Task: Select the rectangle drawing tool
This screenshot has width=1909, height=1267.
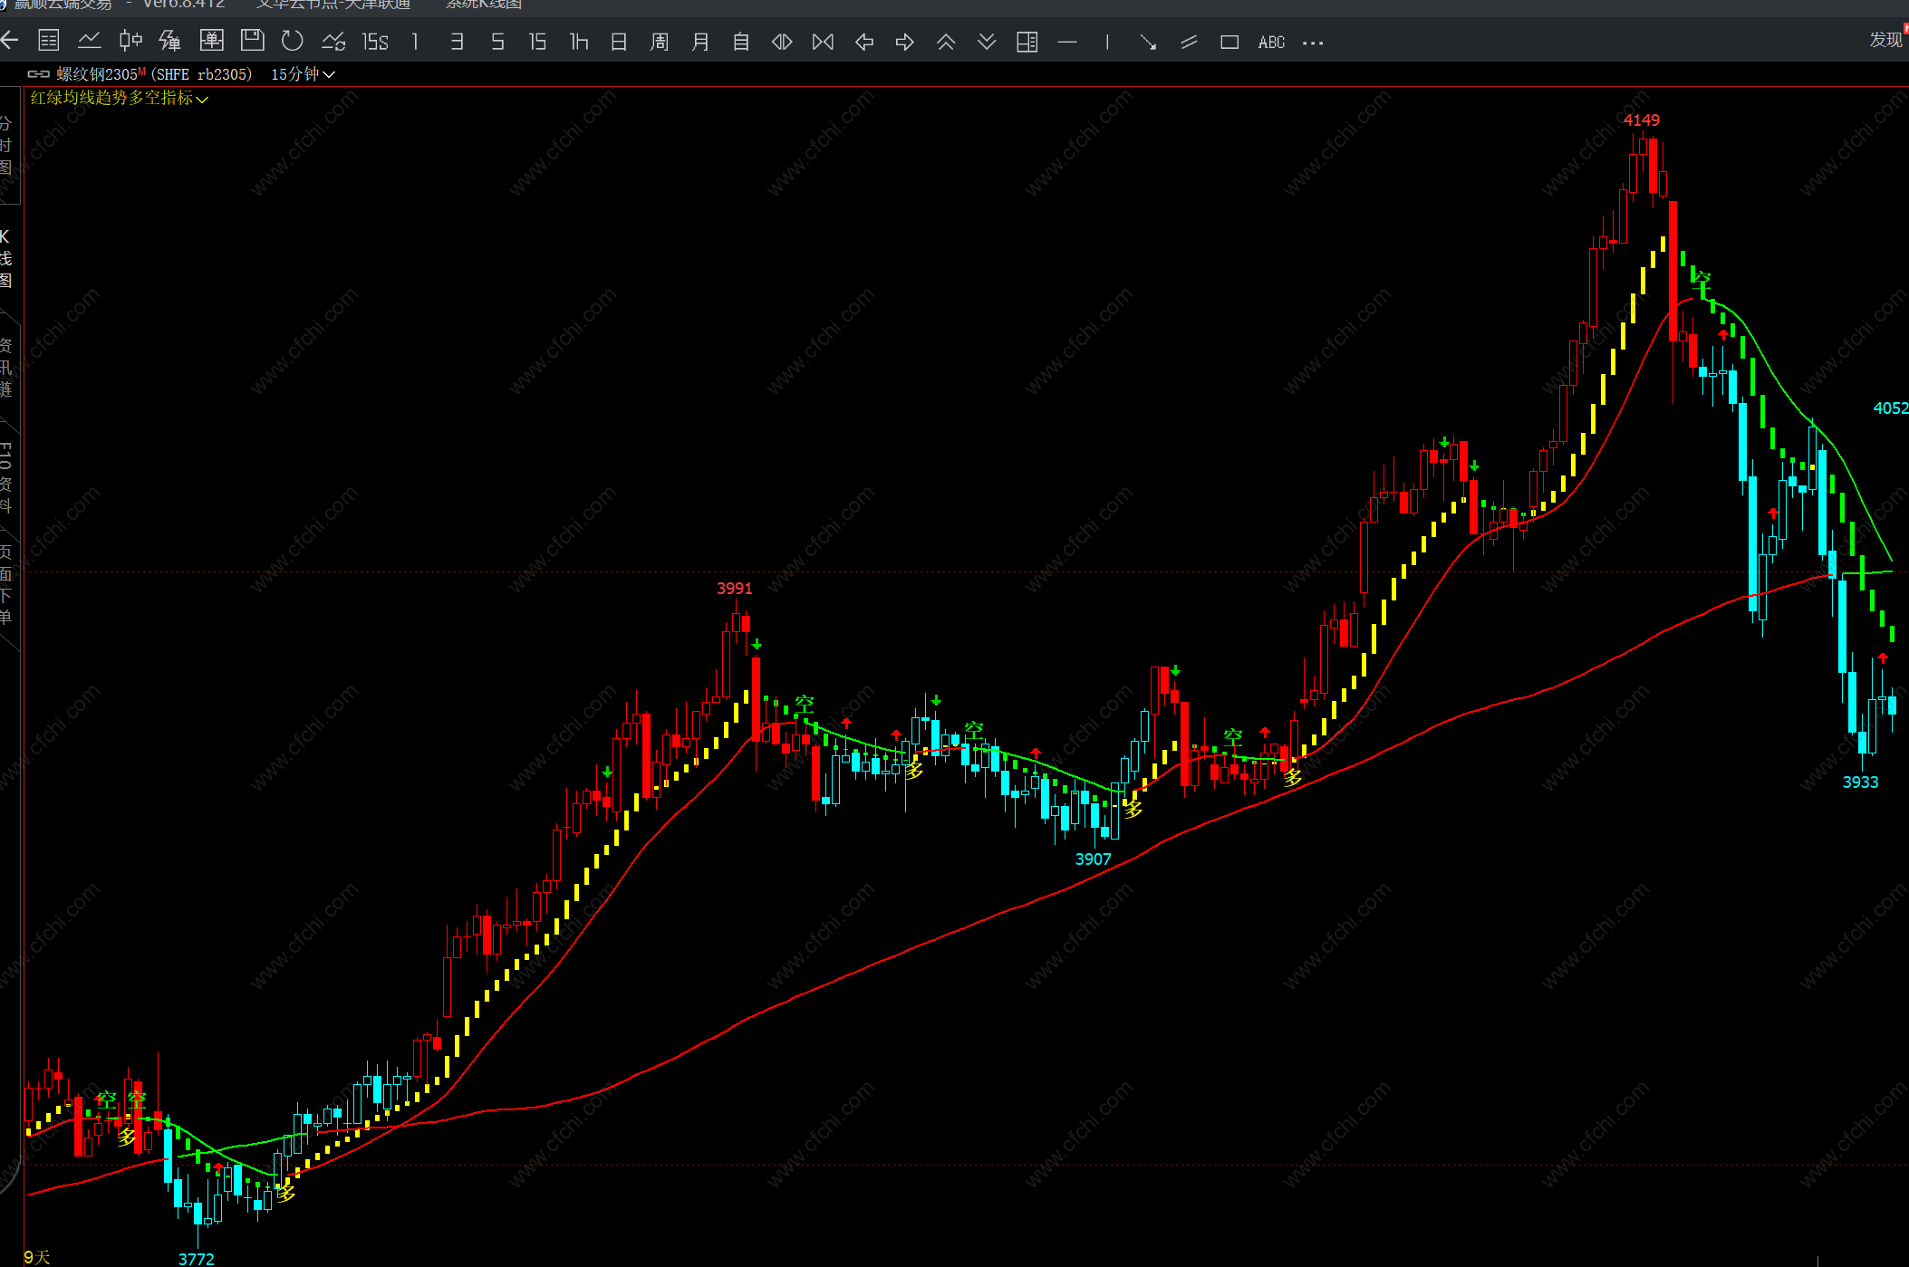Action: coord(1229,42)
